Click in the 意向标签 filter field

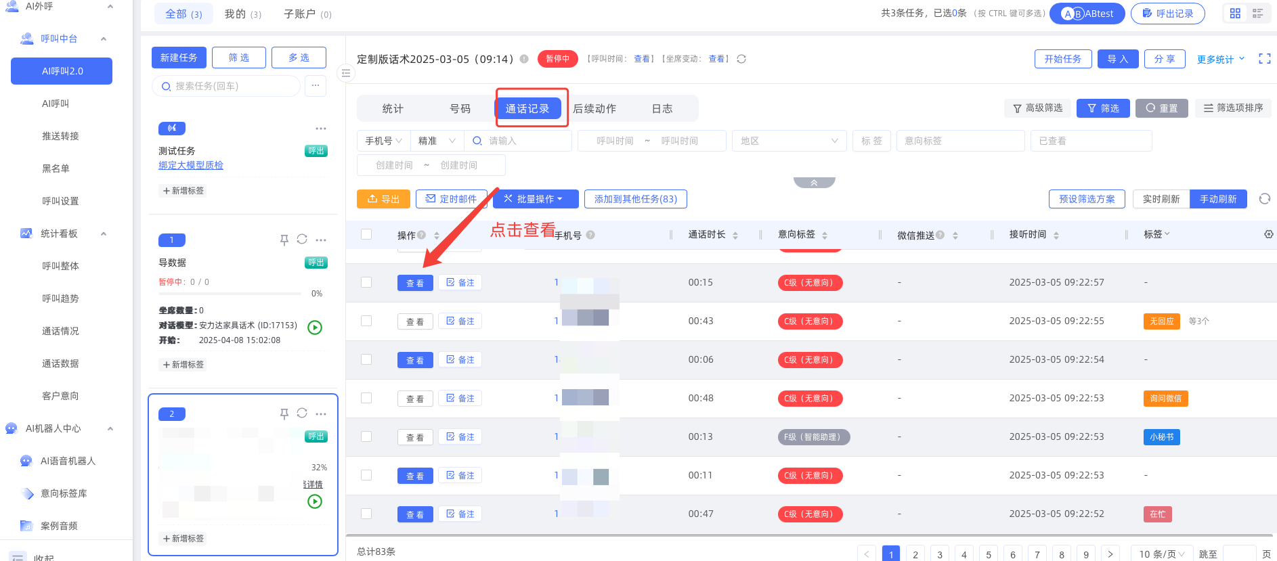click(x=960, y=141)
